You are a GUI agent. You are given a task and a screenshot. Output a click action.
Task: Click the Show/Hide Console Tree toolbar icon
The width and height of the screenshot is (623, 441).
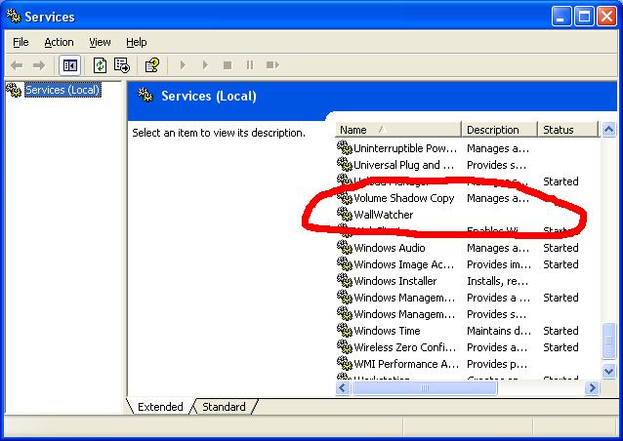pos(69,65)
